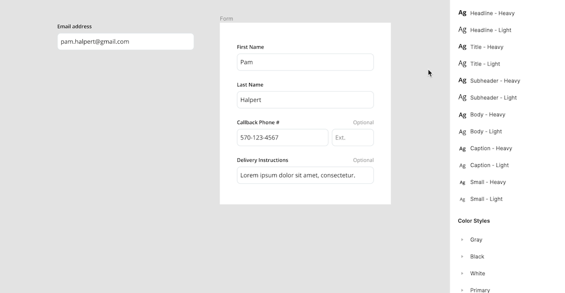Click the Ag icon for Body - Heavy
This screenshot has height=293, width=565.
tap(462, 115)
